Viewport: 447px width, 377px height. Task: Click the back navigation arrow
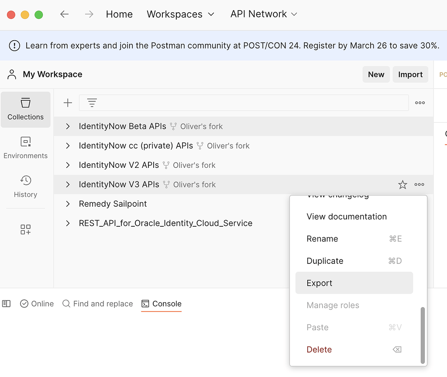tap(65, 14)
